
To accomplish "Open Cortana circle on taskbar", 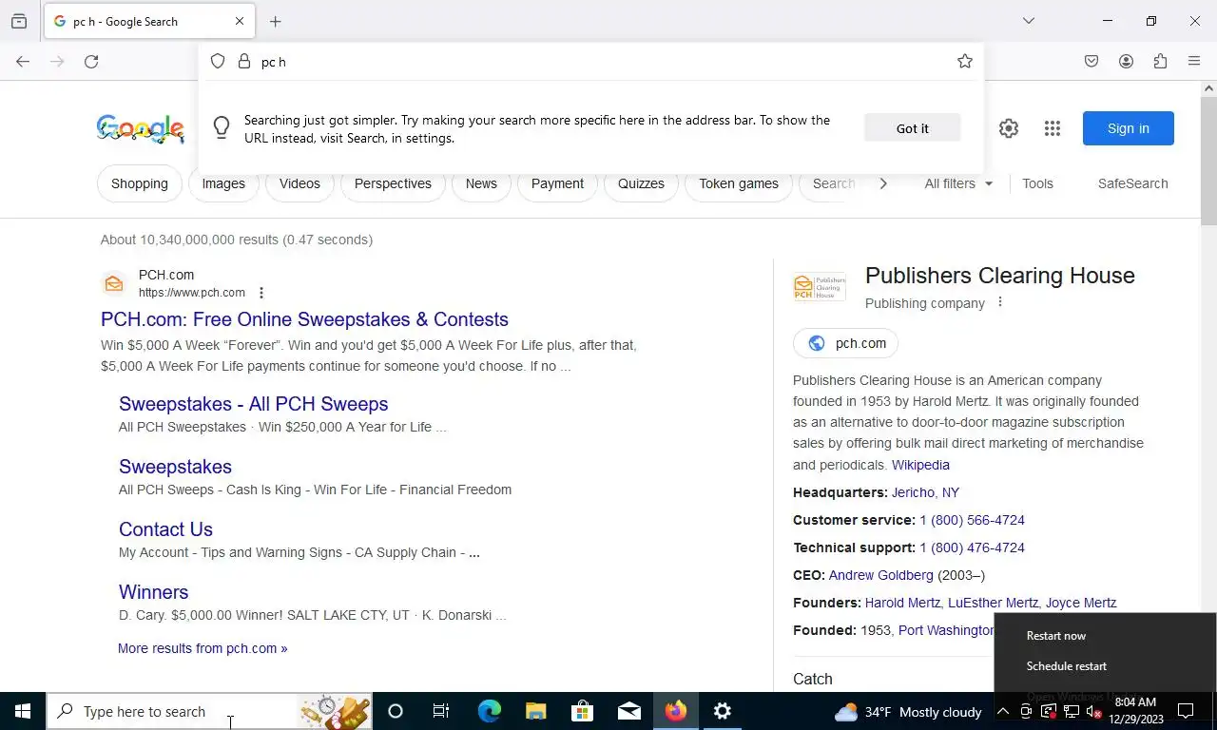I will (x=396, y=711).
